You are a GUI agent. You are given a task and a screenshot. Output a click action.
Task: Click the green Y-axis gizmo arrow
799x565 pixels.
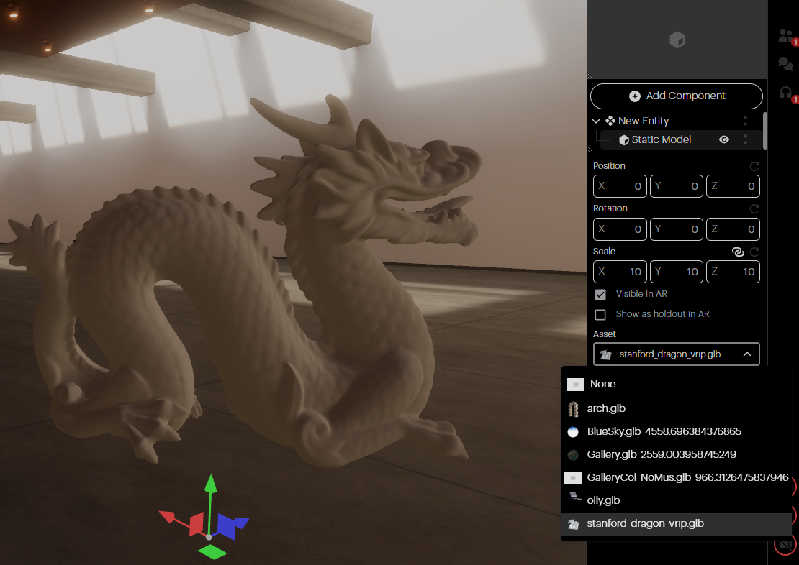click(x=210, y=484)
